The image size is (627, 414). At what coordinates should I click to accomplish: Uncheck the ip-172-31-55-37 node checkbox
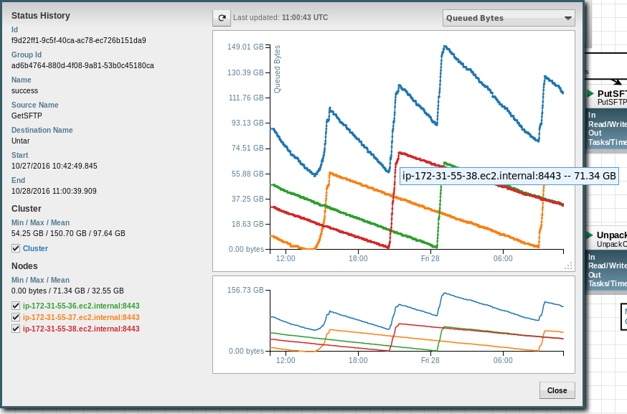tap(16, 317)
